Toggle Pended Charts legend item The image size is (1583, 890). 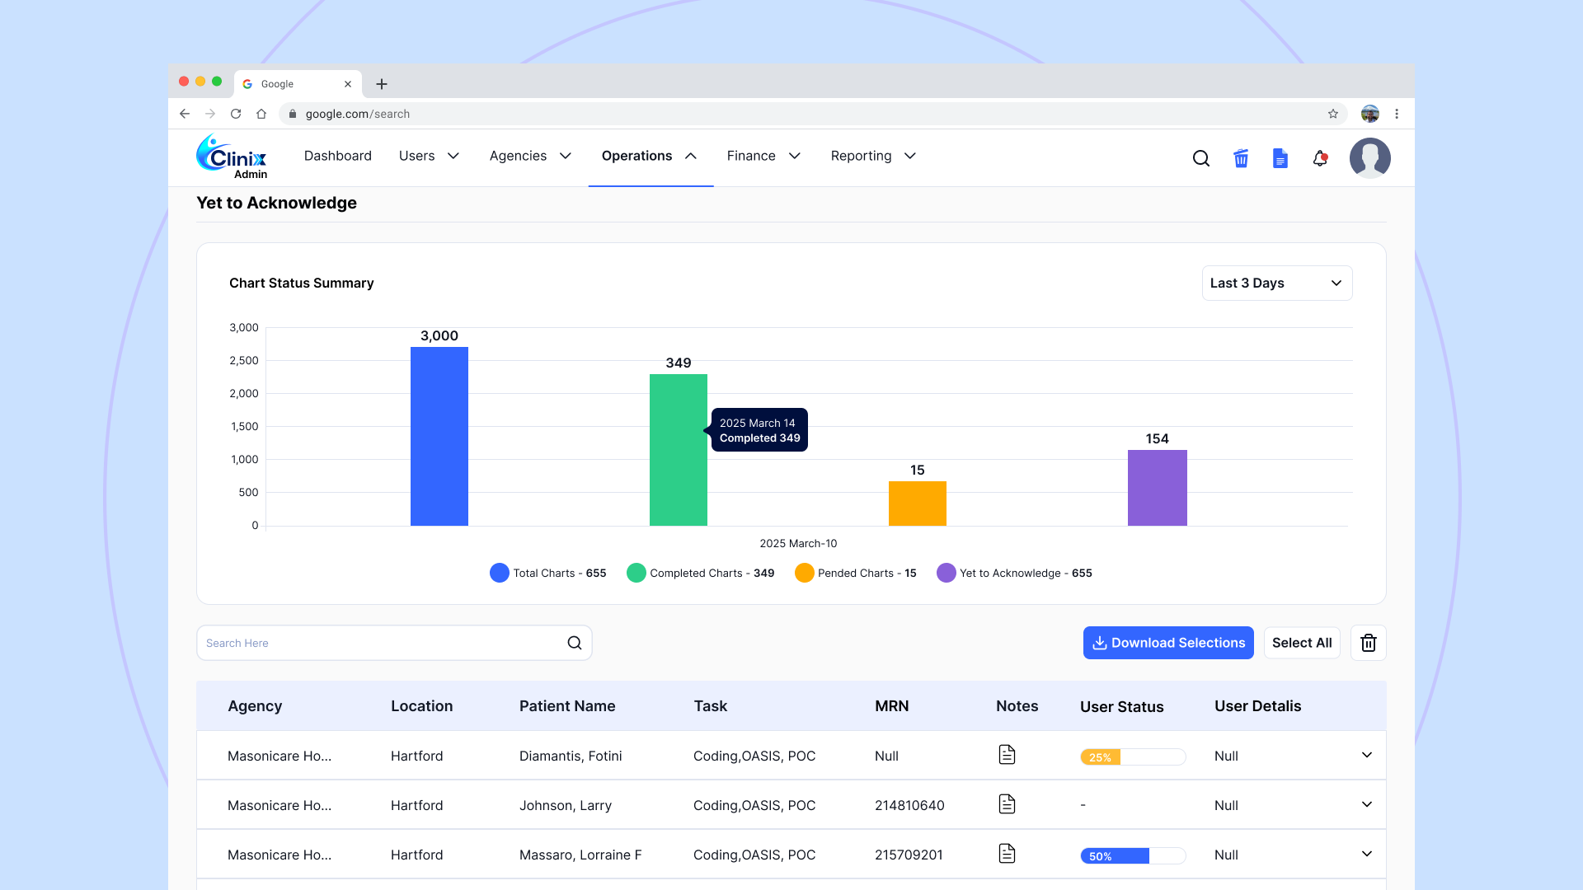(856, 573)
